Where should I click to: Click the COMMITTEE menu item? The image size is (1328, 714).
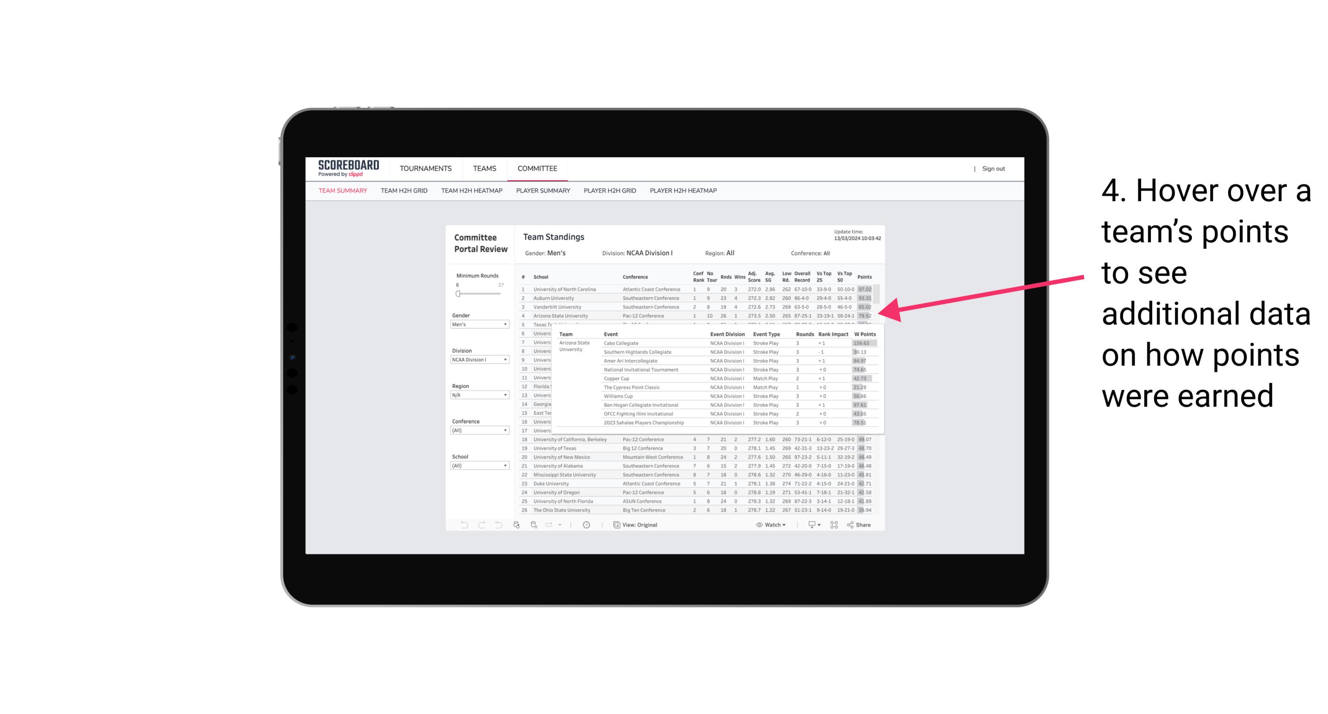pyautogui.click(x=538, y=168)
